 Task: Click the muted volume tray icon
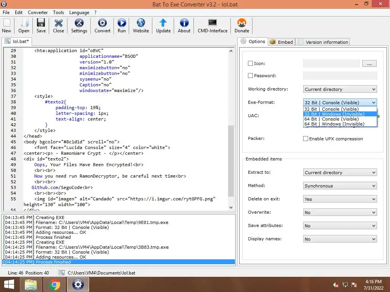click(x=336, y=285)
